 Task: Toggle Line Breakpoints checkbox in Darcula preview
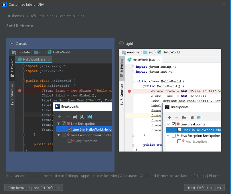[64, 123]
